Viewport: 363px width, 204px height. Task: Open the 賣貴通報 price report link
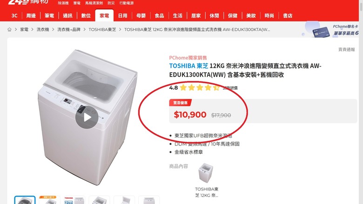347,49
